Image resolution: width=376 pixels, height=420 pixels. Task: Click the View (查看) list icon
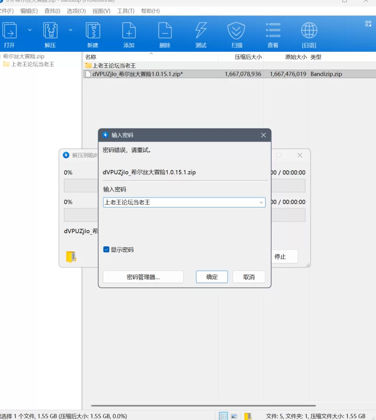tap(273, 30)
